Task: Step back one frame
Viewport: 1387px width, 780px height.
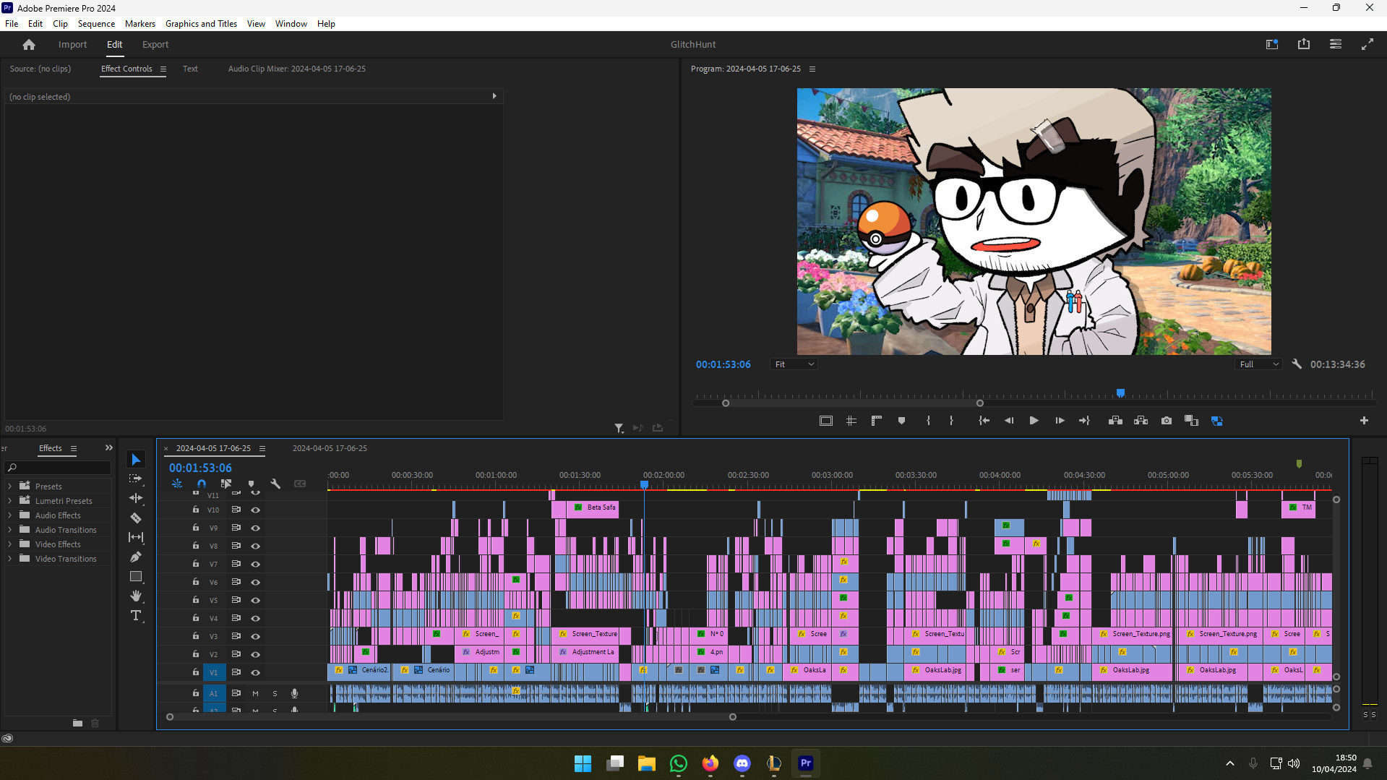Action: click(1009, 421)
